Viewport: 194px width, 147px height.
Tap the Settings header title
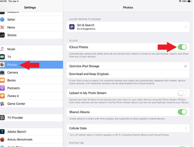click(30, 7)
